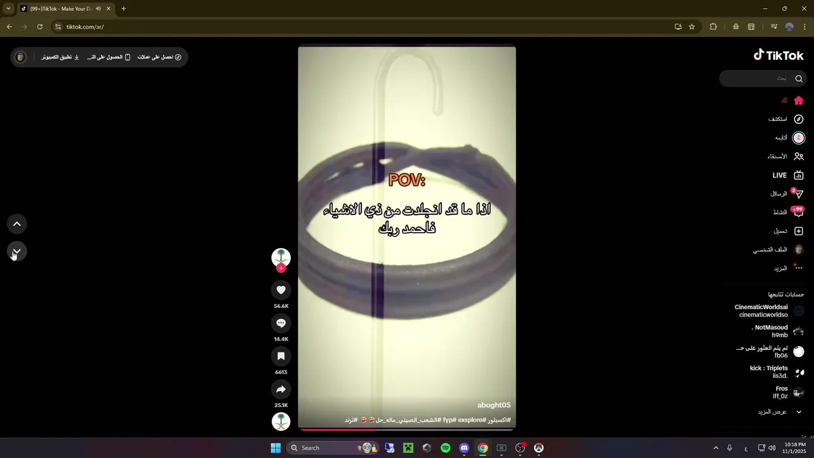Image resolution: width=814 pixels, height=458 pixels.
Task: Open Overwatch from the taskbar
Action: pyautogui.click(x=539, y=448)
